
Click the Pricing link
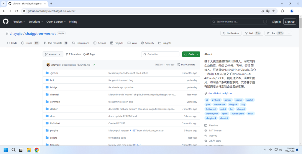point(73,22)
